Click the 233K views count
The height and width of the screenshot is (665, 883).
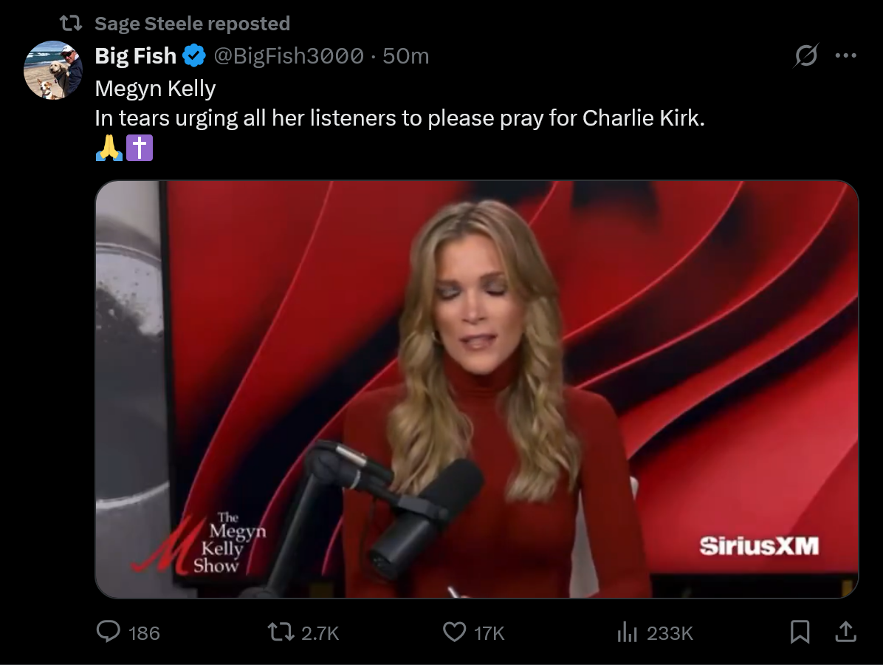[670, 633]
